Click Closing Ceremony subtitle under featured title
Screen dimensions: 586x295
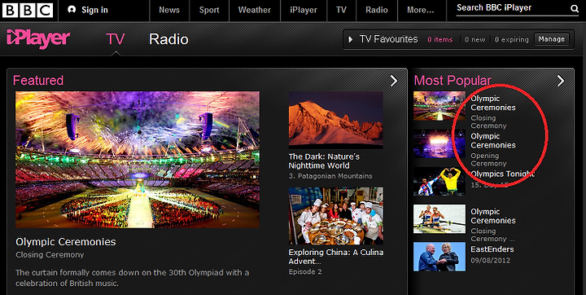pyautogui.click(x=50, y=254)
